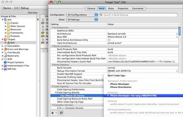Switch to the Rules tab

click(x=111, y=8)
